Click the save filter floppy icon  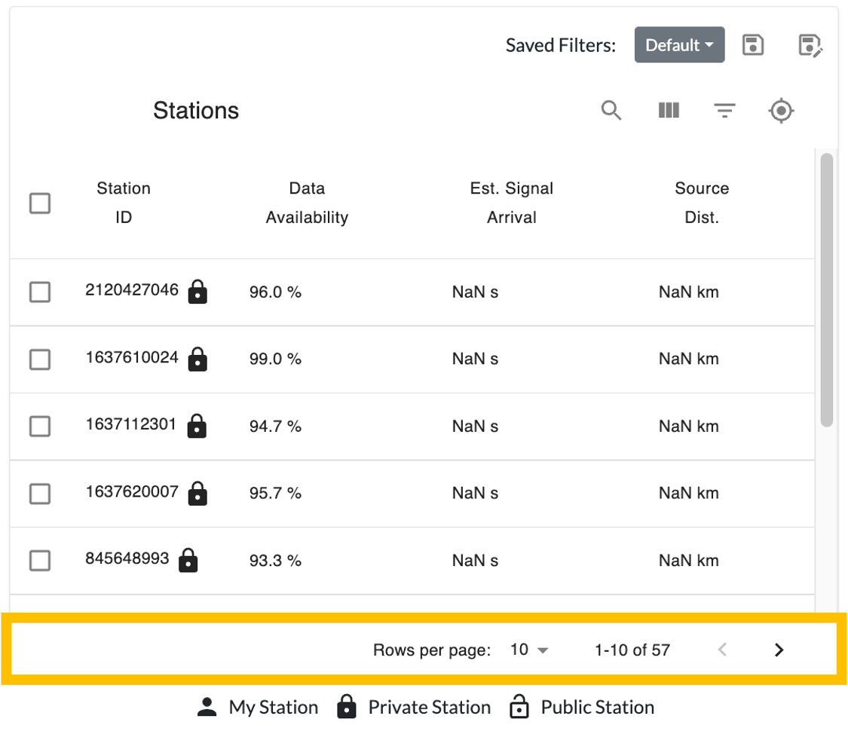753,45
